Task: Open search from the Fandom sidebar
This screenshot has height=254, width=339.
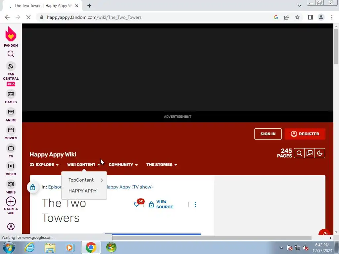Action: (x=11, y=54)
